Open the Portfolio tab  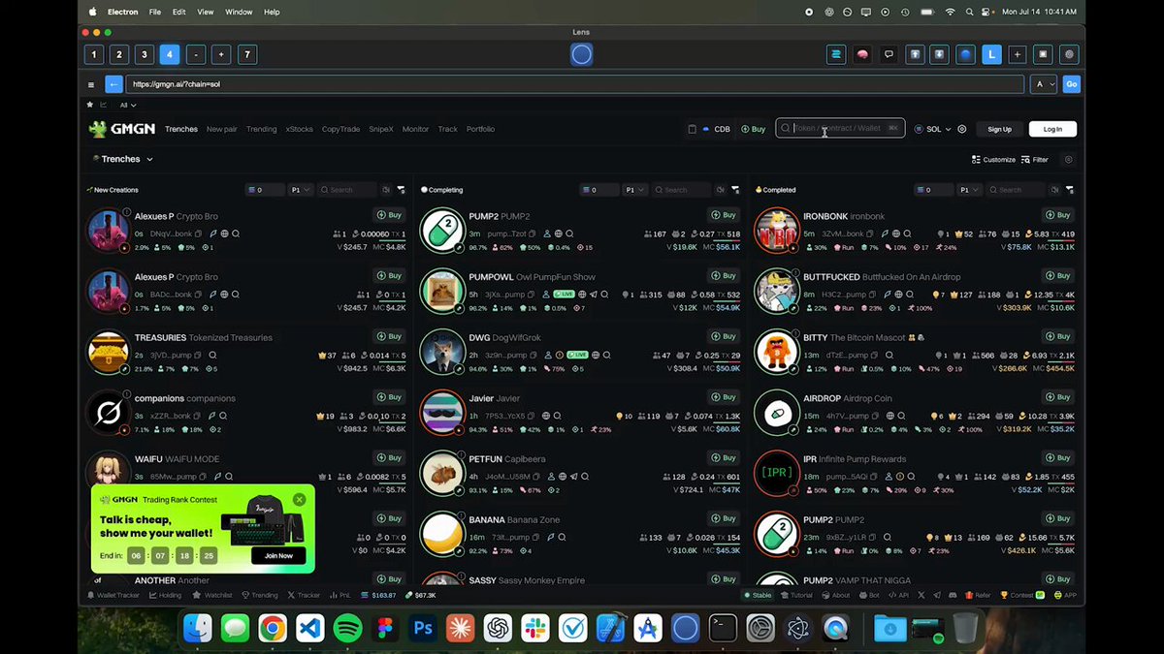[480, 129]
